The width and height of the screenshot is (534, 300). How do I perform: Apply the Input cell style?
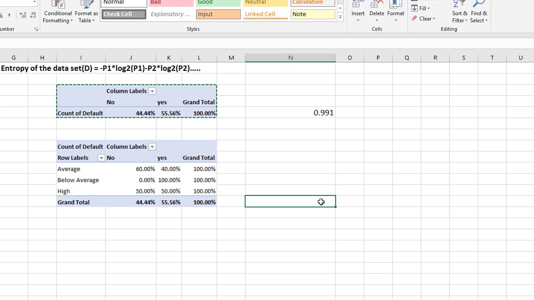(218, 14)
